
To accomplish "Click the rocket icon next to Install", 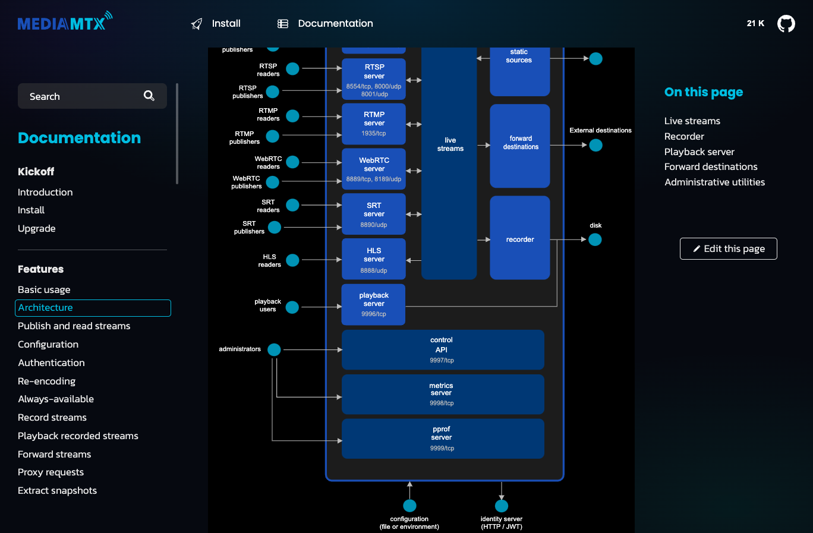I will [x=197, y=24].
